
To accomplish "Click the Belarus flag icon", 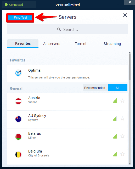I will pyautogui.click(x=18, y=137).
